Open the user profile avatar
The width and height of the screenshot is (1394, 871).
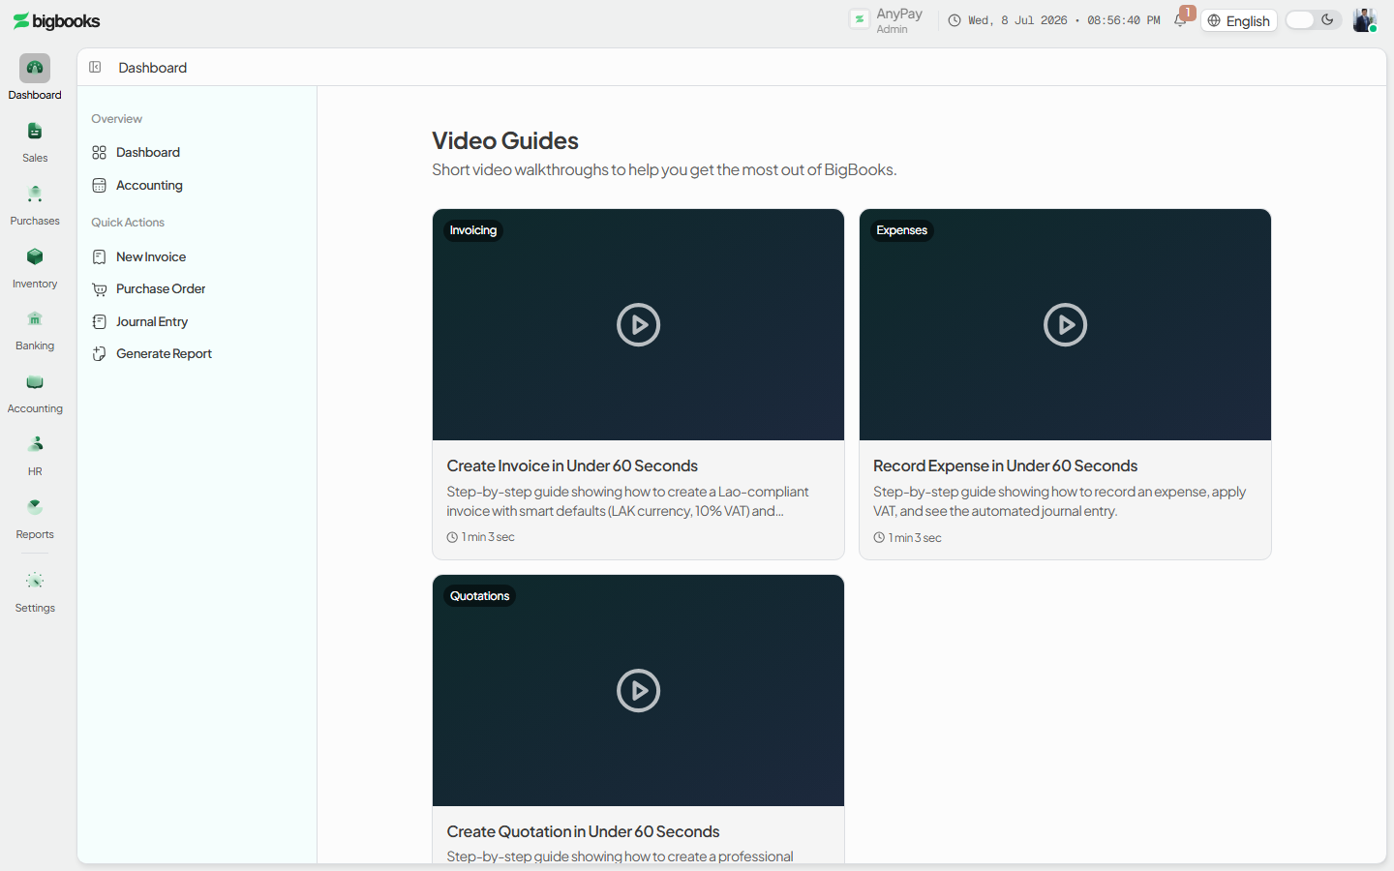(x=1364, y=20)
